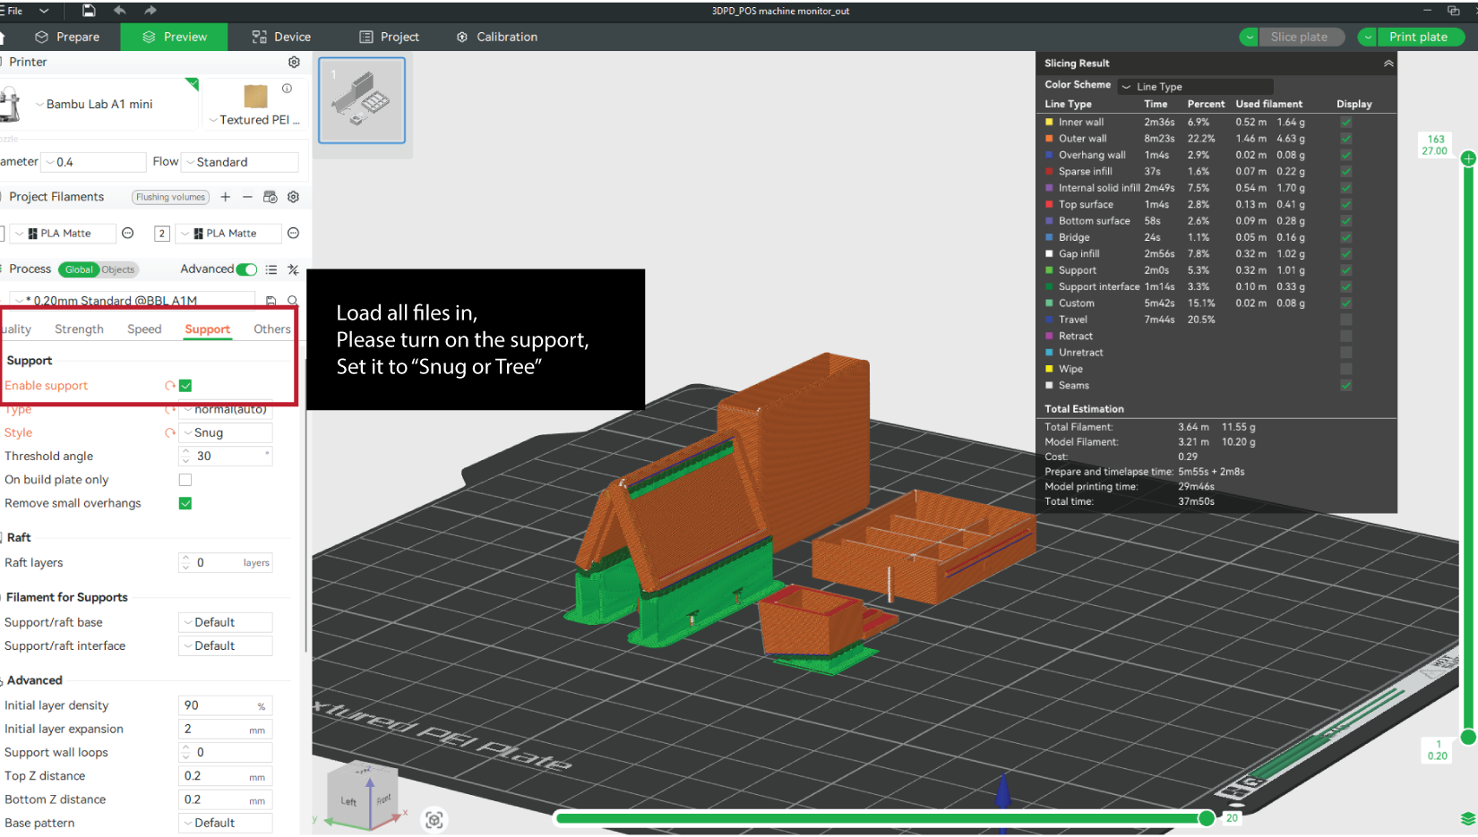Open process settings list icon

(271, 269)
